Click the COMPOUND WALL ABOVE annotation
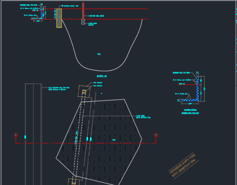 (96, 16)
